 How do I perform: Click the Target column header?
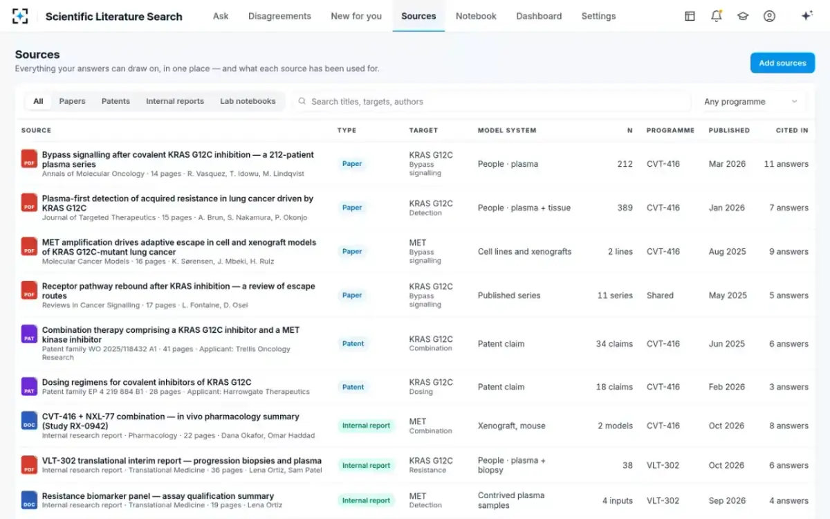[x=423, y=130]
